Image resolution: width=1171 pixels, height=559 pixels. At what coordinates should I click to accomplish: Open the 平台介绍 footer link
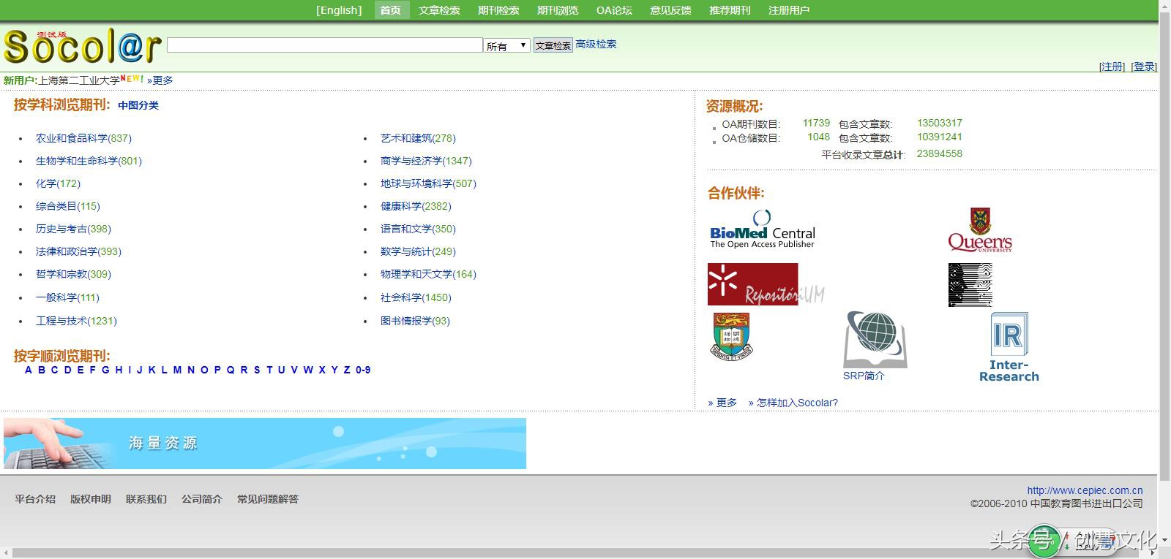[x=35, y=499]
